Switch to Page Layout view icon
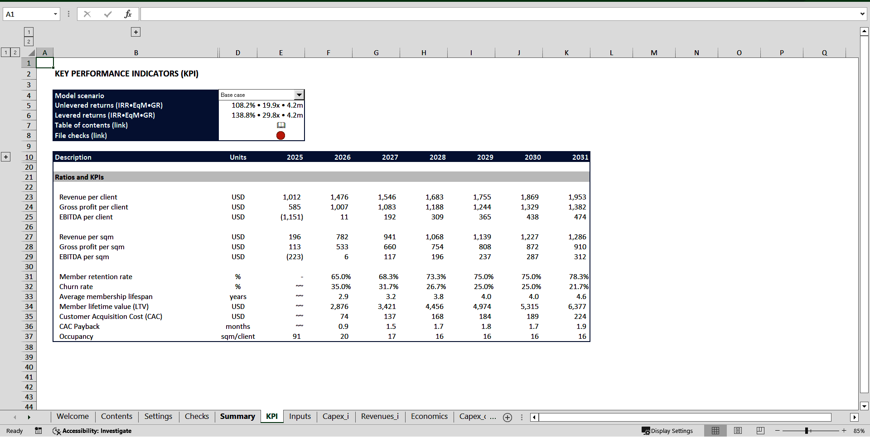Image resolution: width=870 pixels, height=437 pixels. pyautogui.click(x=738, y=431)
